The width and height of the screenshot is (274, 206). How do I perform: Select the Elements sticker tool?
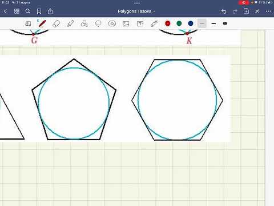[x=112, y=23]
